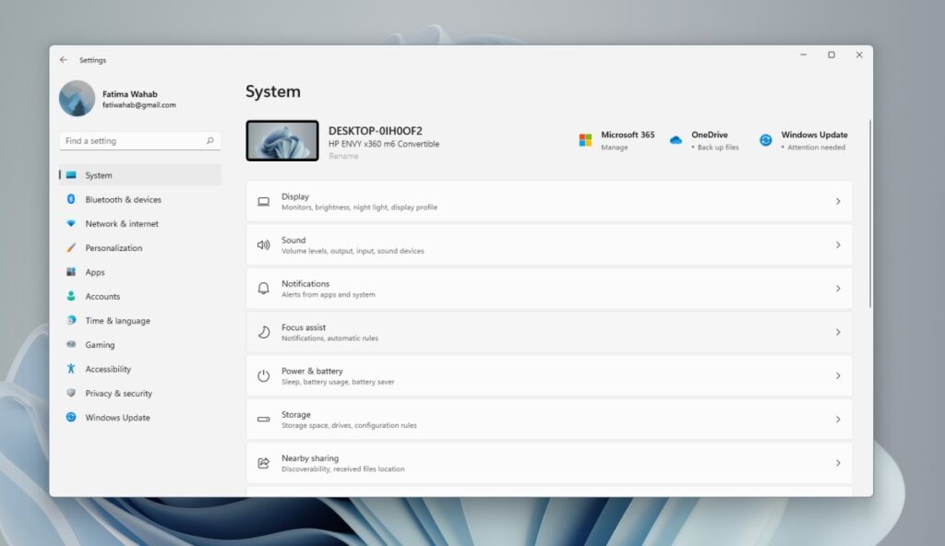Click the Microsoft 365 logo
The image size is (945, 546).
tap(584, 138)
